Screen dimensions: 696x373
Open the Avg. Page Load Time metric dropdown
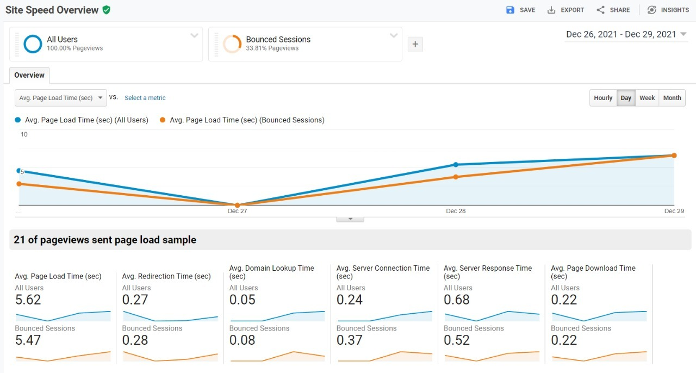(60, 98)
